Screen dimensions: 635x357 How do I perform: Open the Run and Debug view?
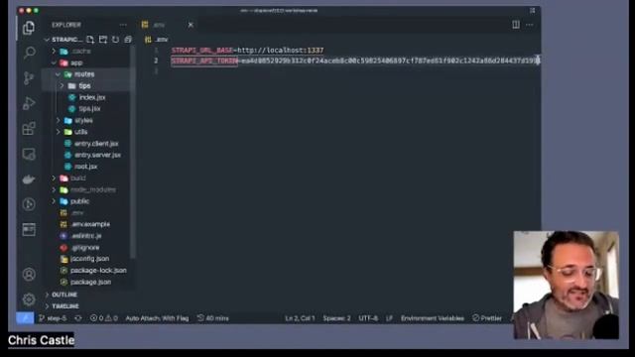[29, 103]
